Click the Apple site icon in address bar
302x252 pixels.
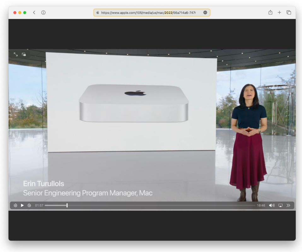(x=98, y=13)
